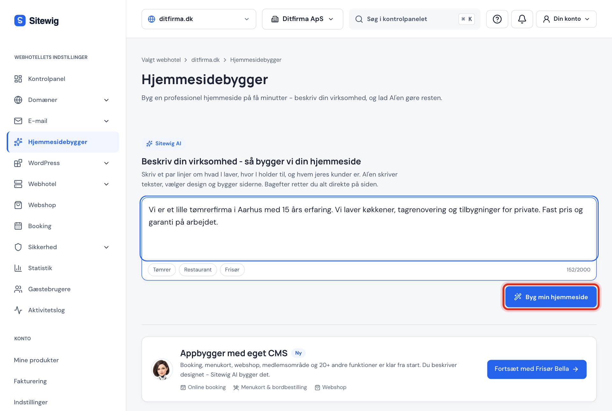
Task: Expand the E-mail submenu chevron
Action: click(x=106, y=121)
